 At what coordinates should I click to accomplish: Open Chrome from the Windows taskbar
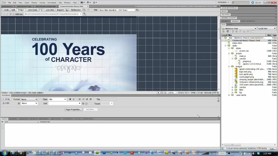[x=20, y=153]
